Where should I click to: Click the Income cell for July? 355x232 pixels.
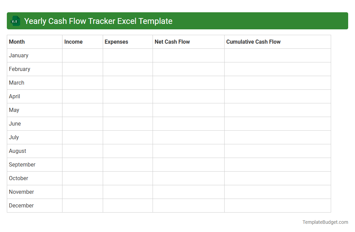click(82, 137)
